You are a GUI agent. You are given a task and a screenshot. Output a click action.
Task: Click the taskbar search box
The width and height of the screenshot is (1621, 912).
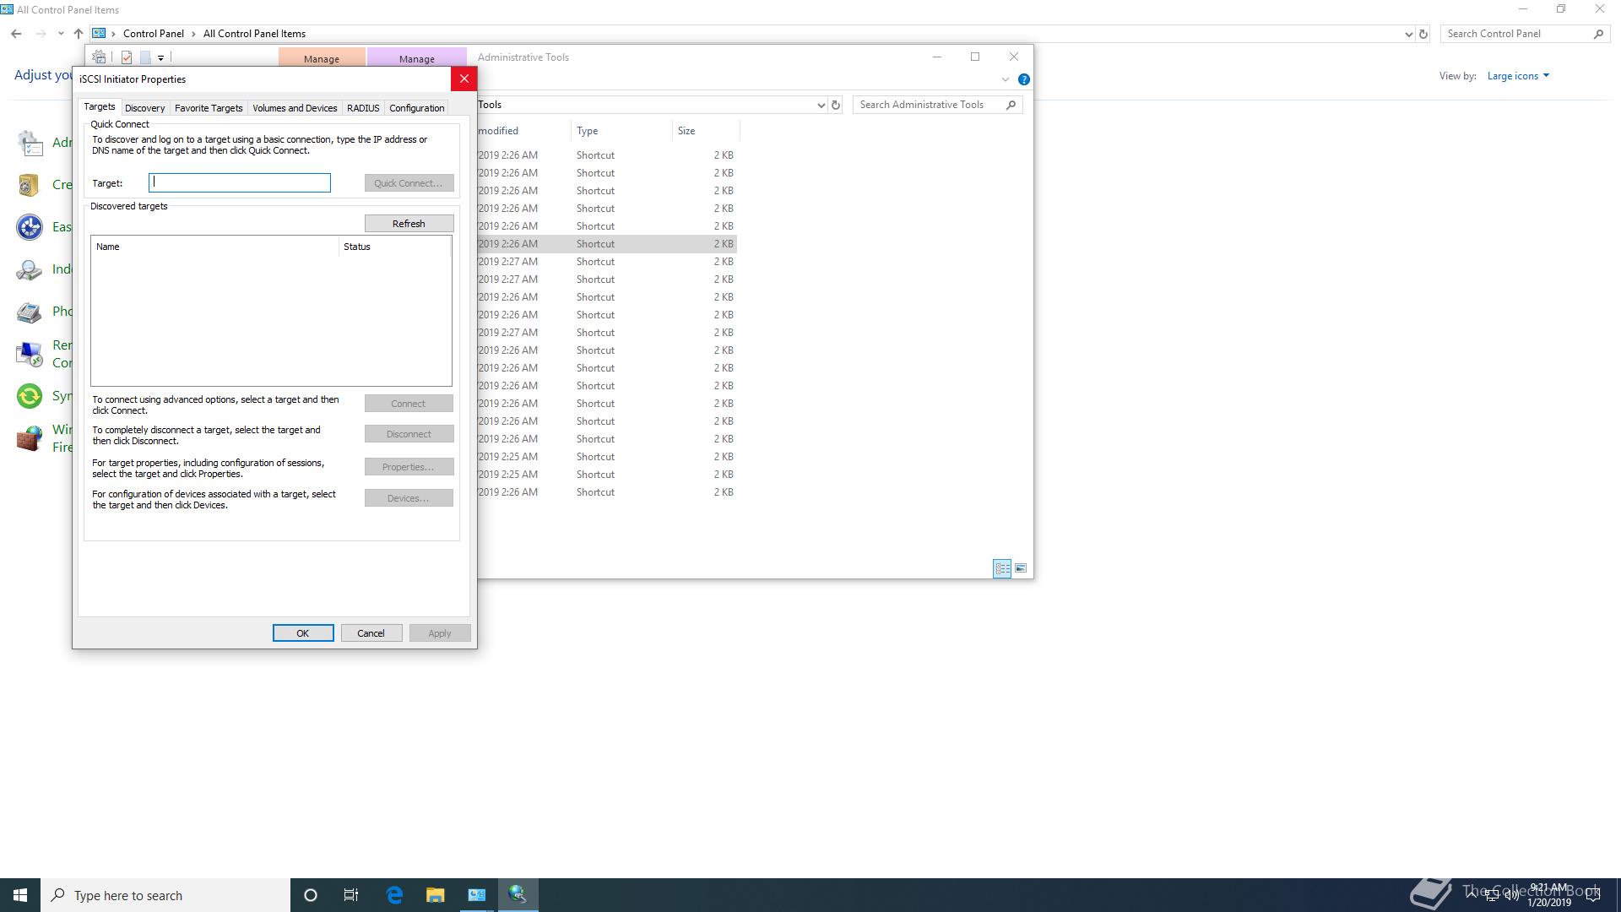point(165,895)
